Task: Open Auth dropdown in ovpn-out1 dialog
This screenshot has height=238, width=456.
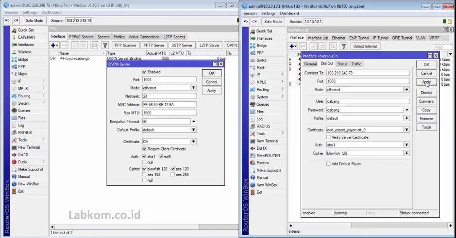Action: click(x=406, y=144)
